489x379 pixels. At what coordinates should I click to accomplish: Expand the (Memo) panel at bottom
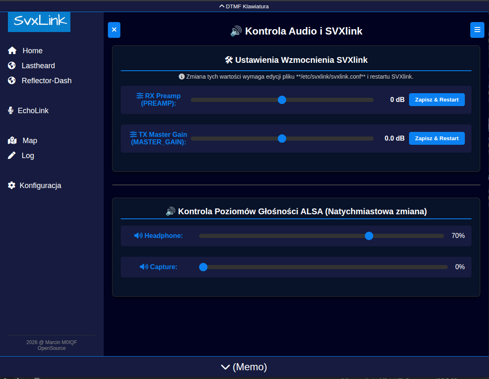(x=244, y=367)
